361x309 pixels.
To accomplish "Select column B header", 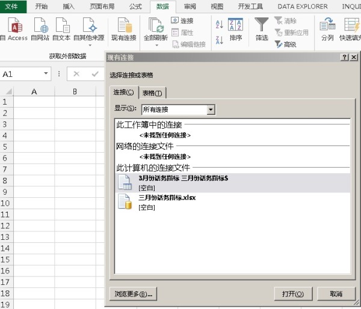I will 75,91.
